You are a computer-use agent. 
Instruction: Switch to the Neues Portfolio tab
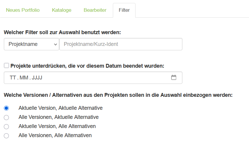pyautogui.click(x=23, y=10)
